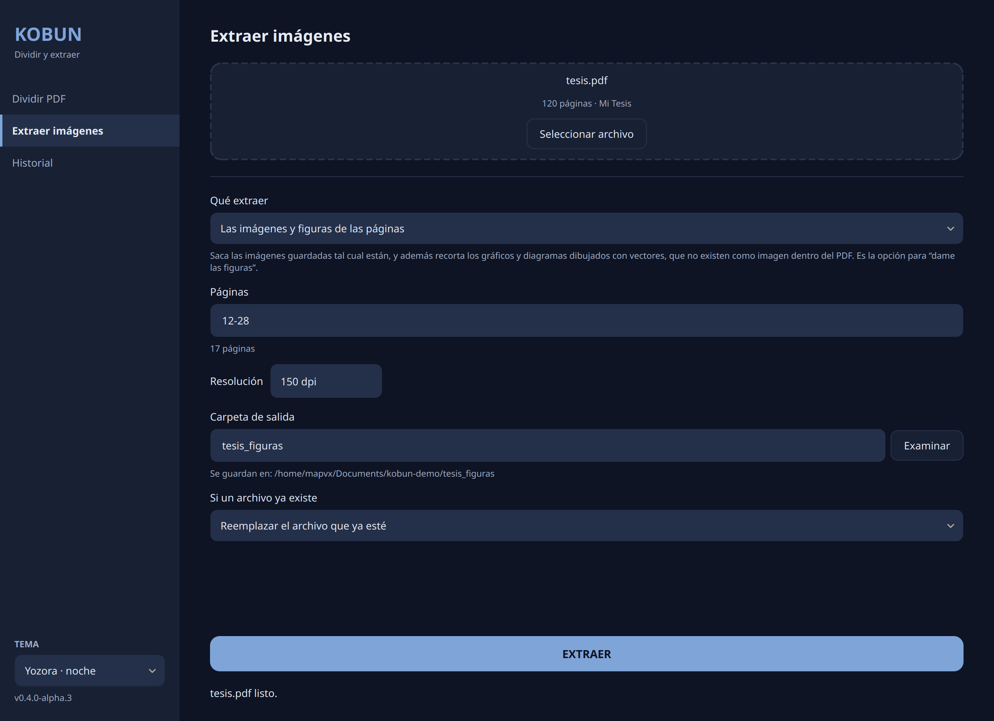Click the Dividir y extraer subtitle

[x=47, y=55]
